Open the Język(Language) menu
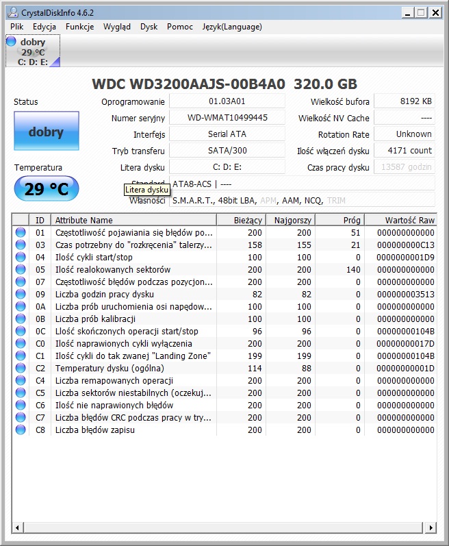The height and width of the screenshot is (546, 449). (232, 27)
